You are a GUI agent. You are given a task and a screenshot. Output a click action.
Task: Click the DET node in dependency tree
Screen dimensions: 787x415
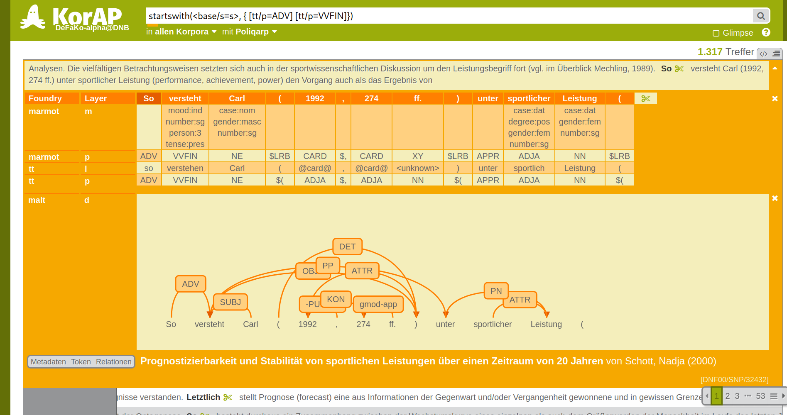(348, 247)
